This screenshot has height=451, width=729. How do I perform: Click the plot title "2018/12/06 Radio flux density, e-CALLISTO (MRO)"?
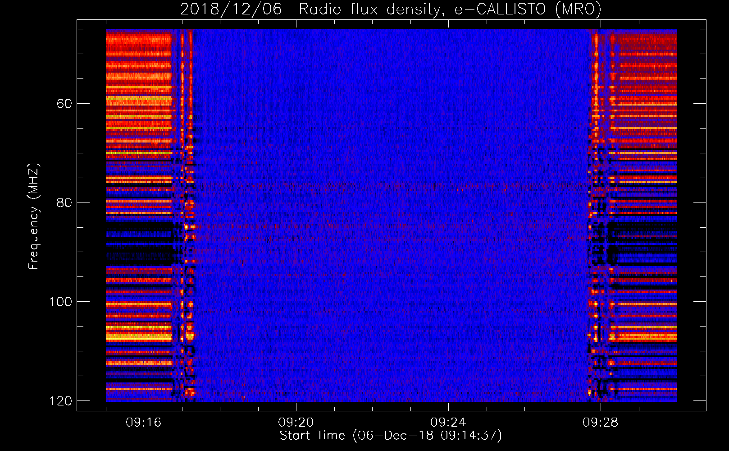pyautogui.click(x=391, y=9)
